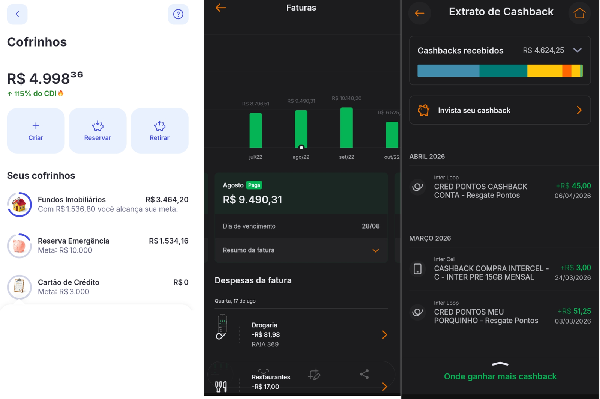Viewport: 600px width, 399px height.
Task: Expand Resumo da fatura section
Action: click(x=301, y=250)
